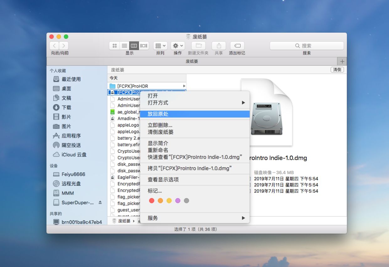Click the disk image preview thumbnail
Image resolution: width=389 pixels, height=267 pixels.
[267, 112]
